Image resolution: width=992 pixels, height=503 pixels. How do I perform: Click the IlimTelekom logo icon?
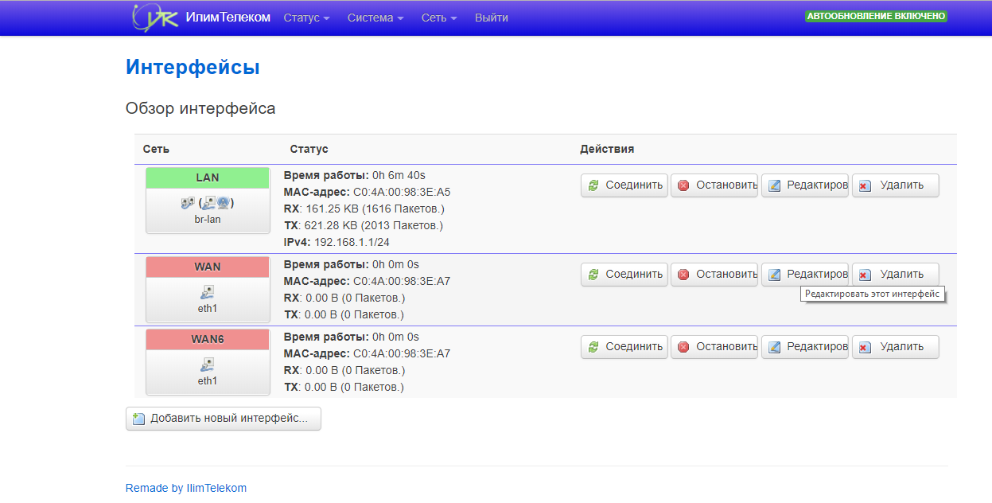coord(151,18)
